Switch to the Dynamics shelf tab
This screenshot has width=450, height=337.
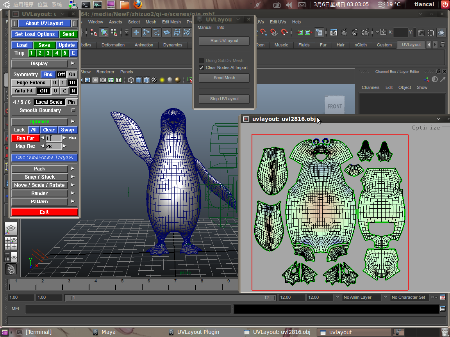point(173,45)
